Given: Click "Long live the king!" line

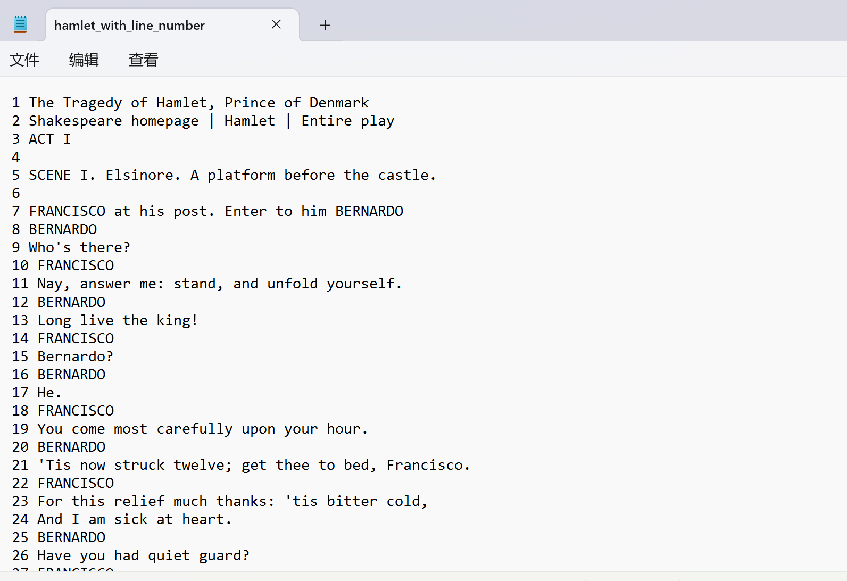Looking at the screenshot, I should point(117,320).
